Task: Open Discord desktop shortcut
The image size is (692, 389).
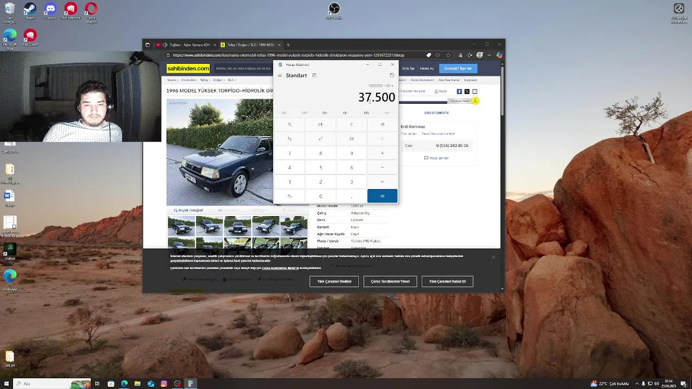Action: [x=50, y=11]
